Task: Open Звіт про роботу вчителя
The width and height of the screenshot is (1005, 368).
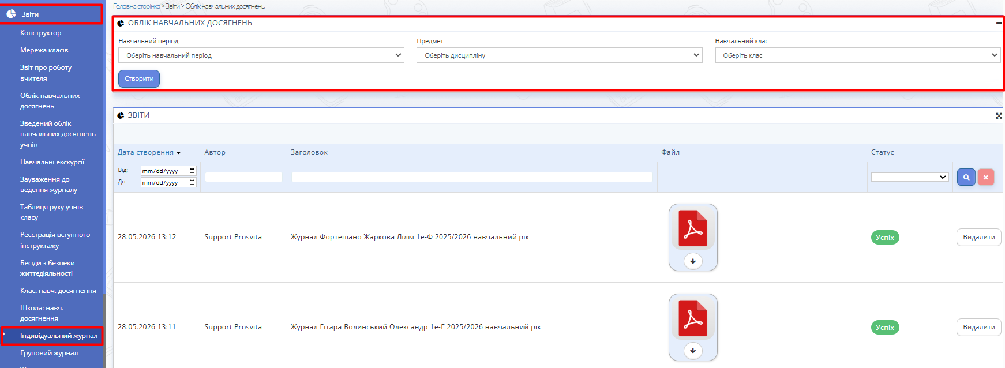Action: click(x=46, y=73)
